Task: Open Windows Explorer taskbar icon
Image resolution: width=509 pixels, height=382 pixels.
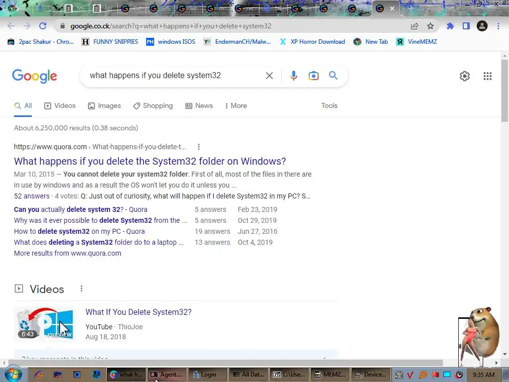Action: [x=58, y=375]
